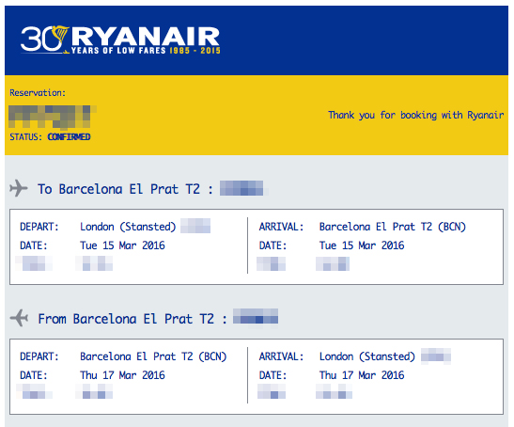Click the blurred outbound flight number
Image resolution: width=514 pixels, height=427 pixels.
[x=241, y=188]
